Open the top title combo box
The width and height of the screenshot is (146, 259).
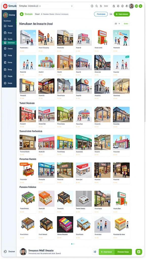[46, 6]
